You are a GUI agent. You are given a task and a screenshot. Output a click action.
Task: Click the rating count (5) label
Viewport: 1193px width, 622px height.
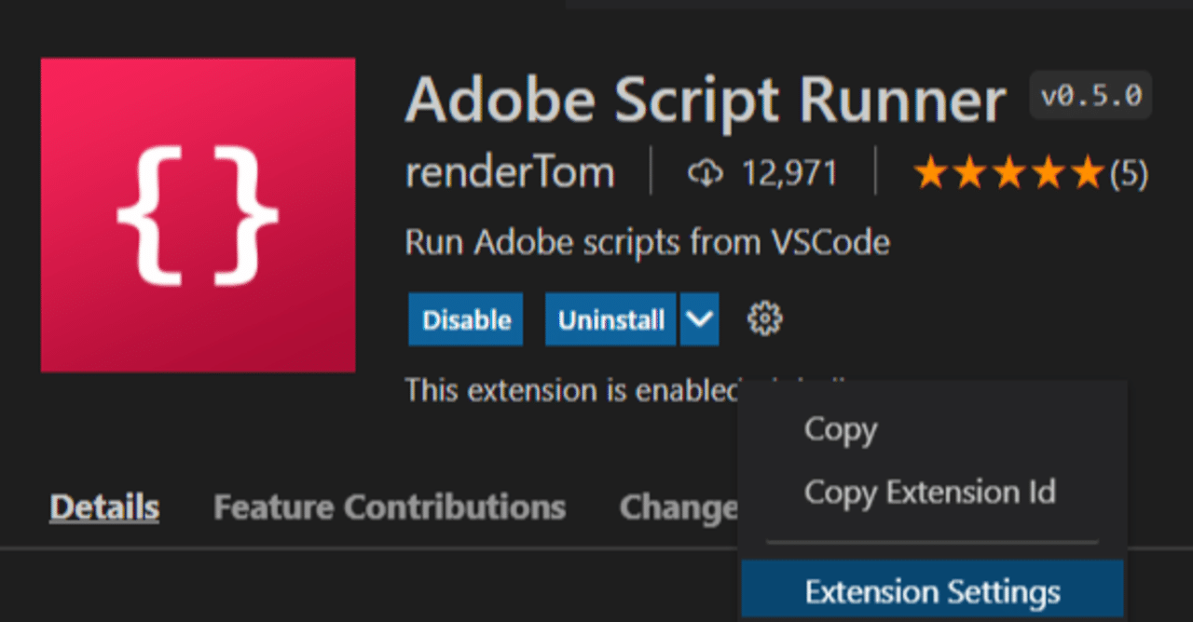coord(1130,173)
